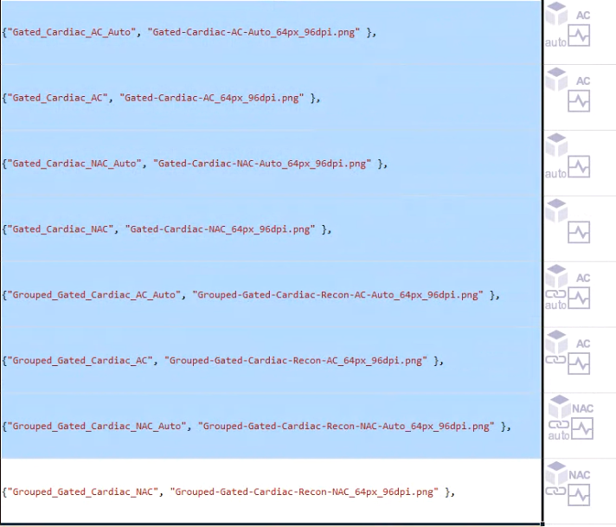Click filename "Grouped-Gated-Cardiac-Recon-NAC-Auto_64px_96dpi.png"
The width and height of the screenshot is (616, 527).
tap(346, 426)
